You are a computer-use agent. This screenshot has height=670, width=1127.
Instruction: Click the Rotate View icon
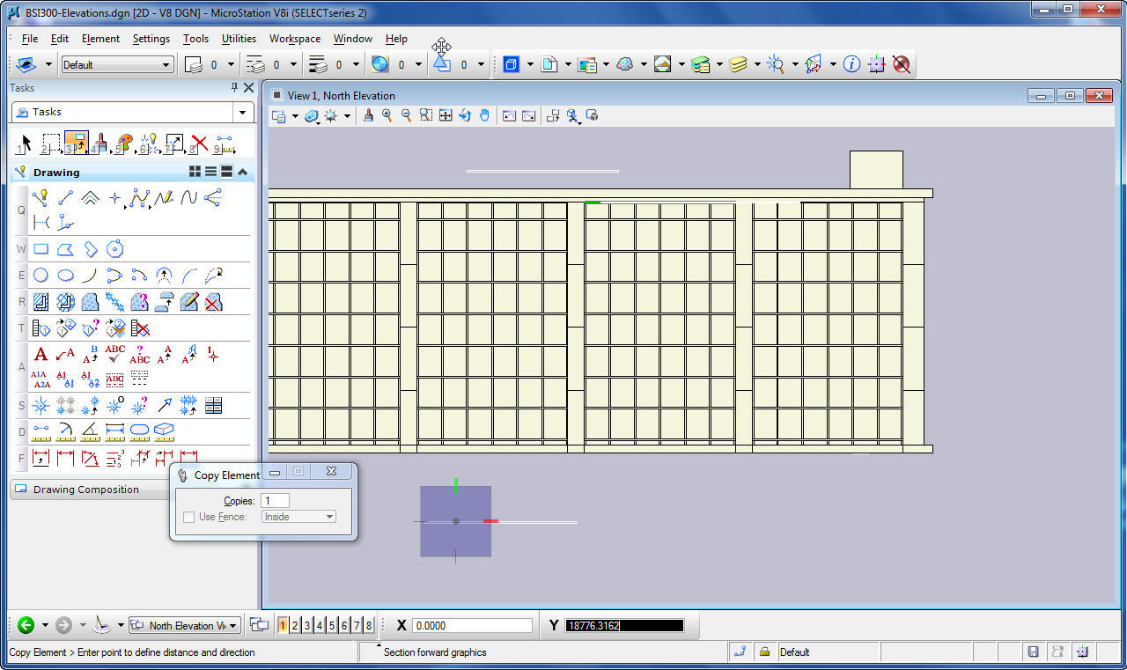coord(465,115)
